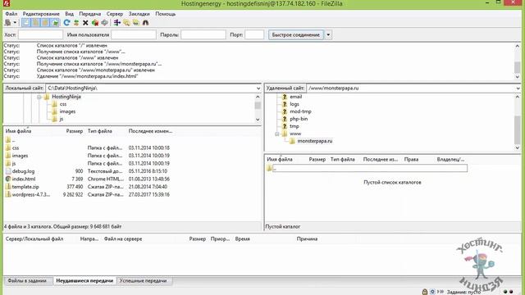Open the directory listing filters dialog
The image size is (525, 295).
(x=116, y=23)
